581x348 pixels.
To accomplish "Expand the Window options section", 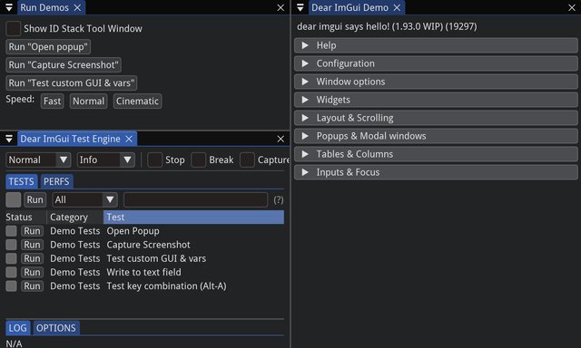I will tap(436, 82).
